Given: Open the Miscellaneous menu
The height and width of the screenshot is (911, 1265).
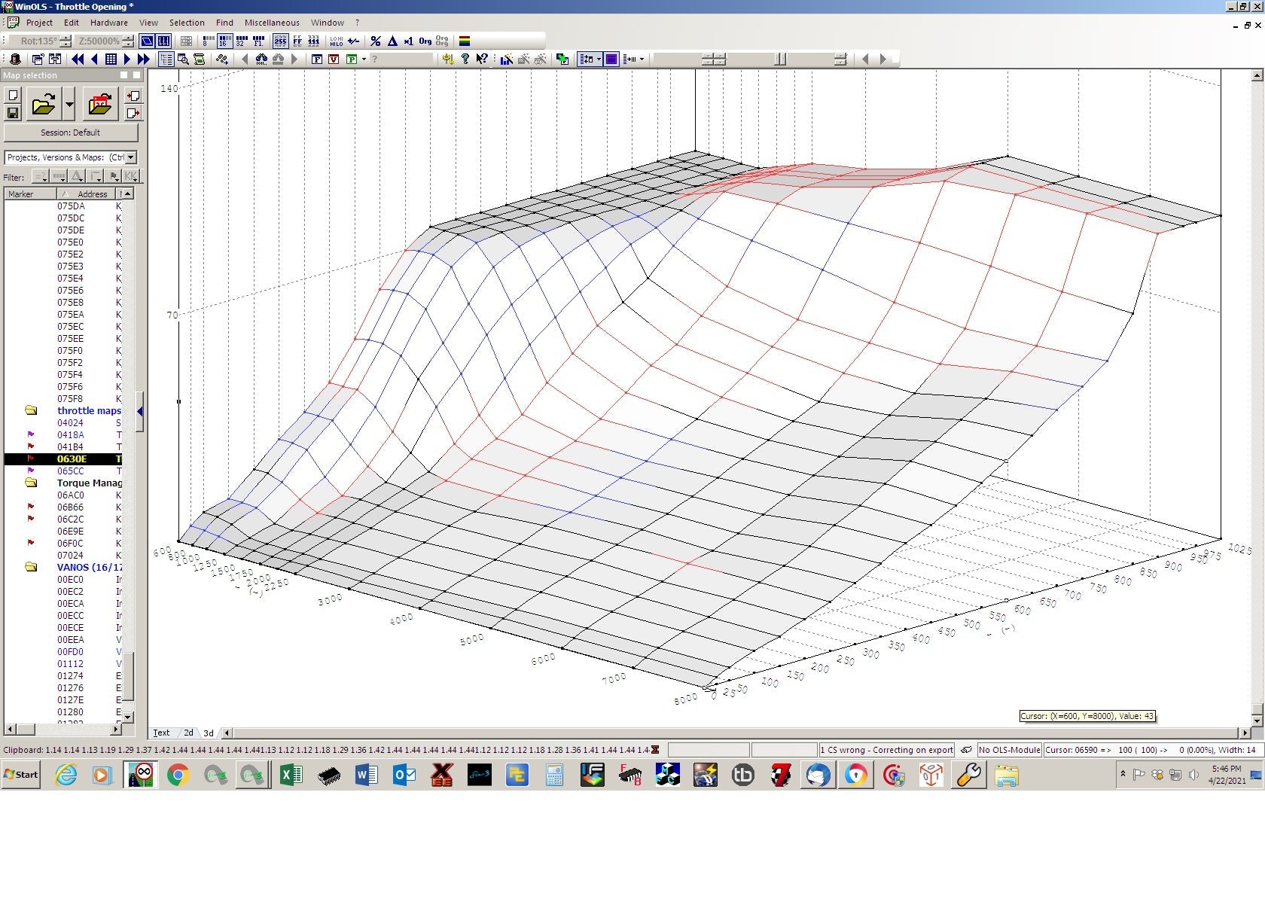Looking at the screenshot, I should [272, 23].
